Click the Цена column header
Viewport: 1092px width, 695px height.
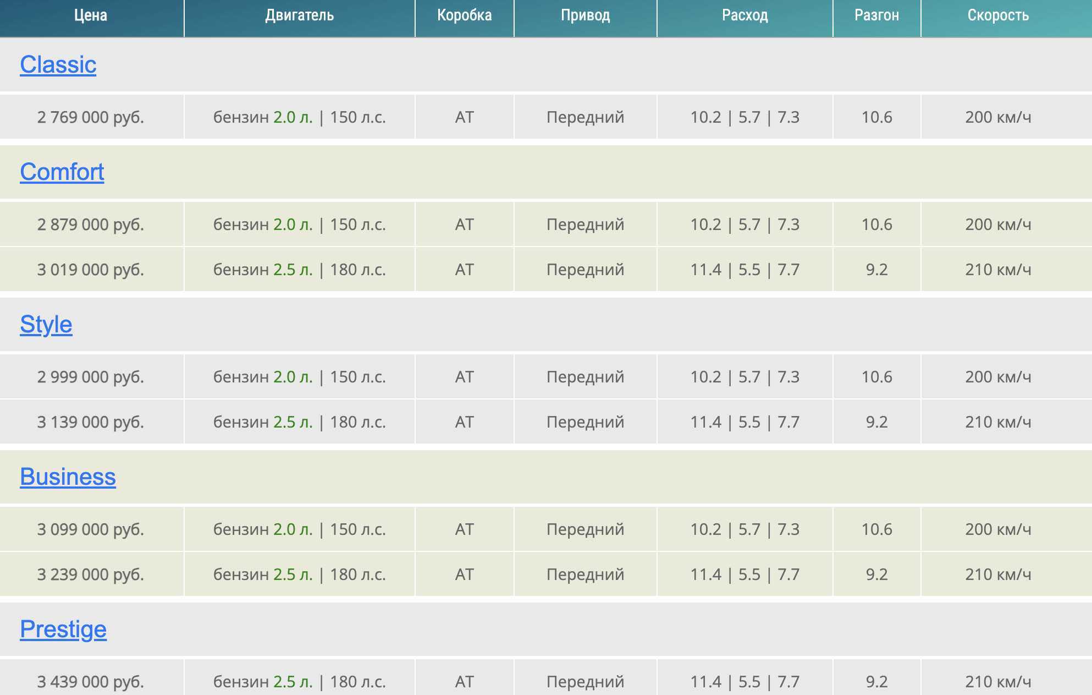pos(91,15)
